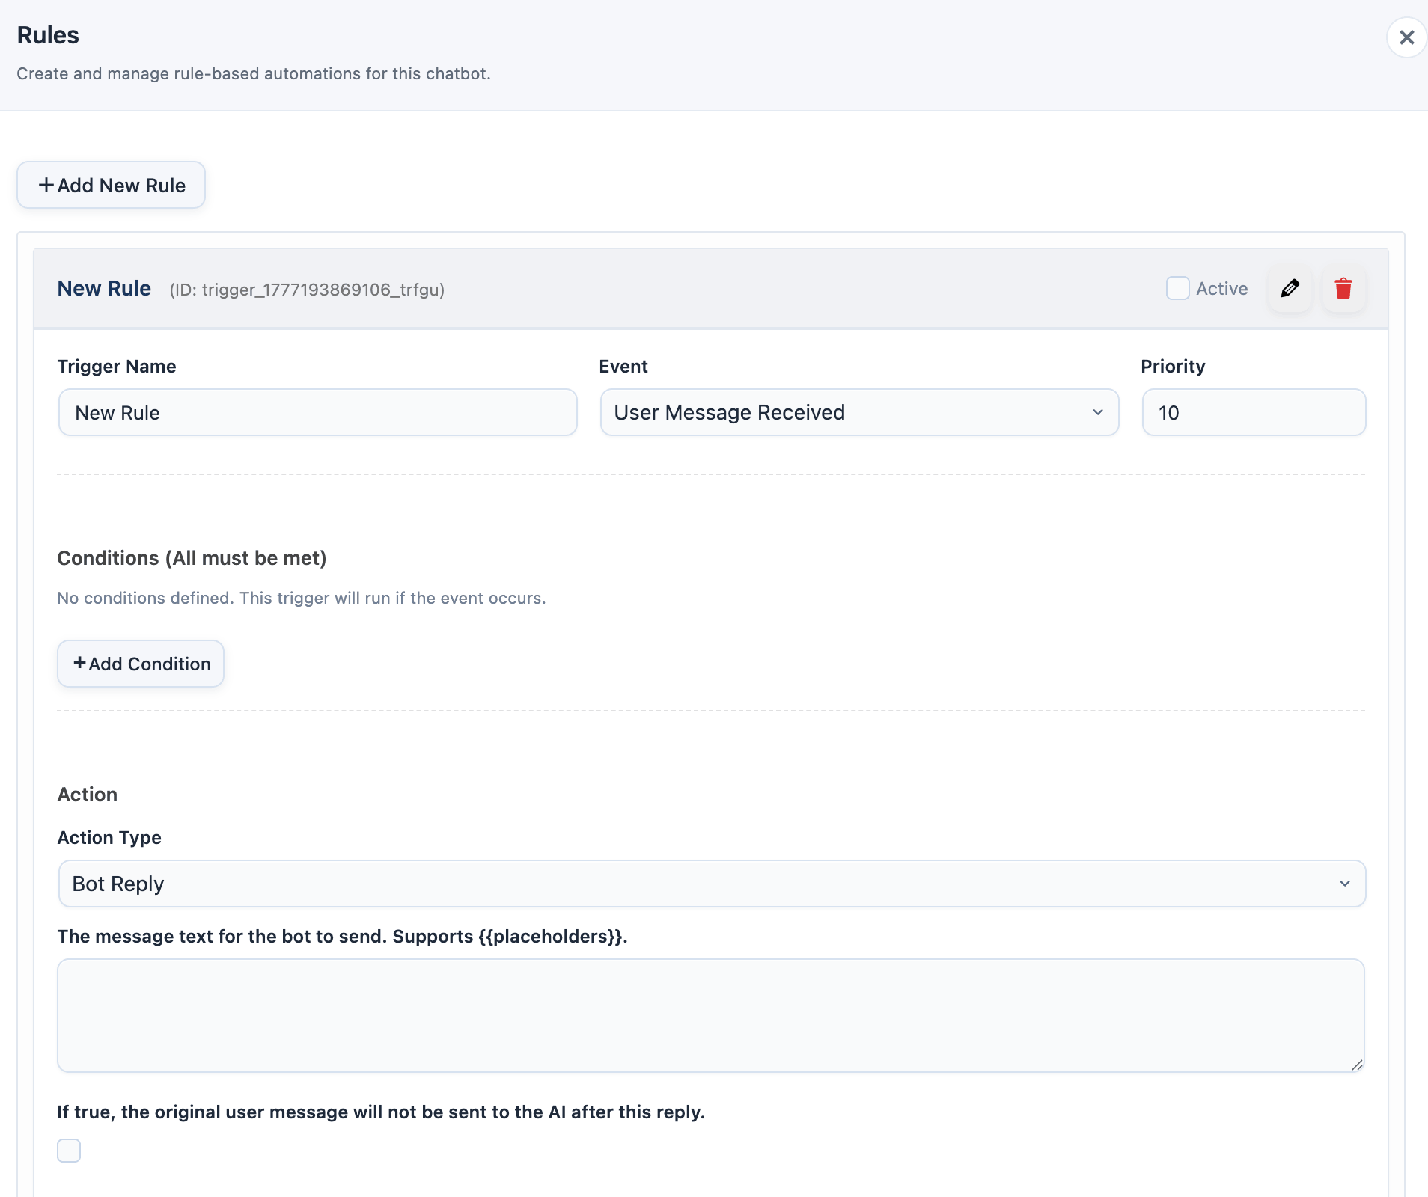Tick the skip-AI checkbox below the message field
1428x1197 pixels.
69,1151
